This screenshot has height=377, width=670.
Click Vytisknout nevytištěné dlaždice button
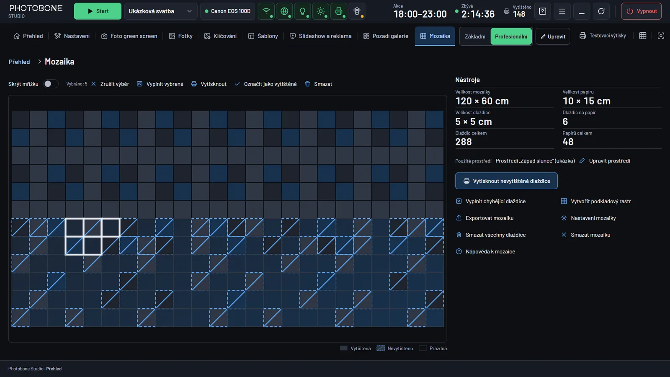[506, 181]
